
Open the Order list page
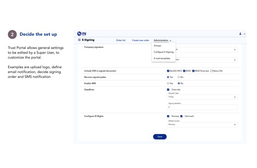(121, 40)
